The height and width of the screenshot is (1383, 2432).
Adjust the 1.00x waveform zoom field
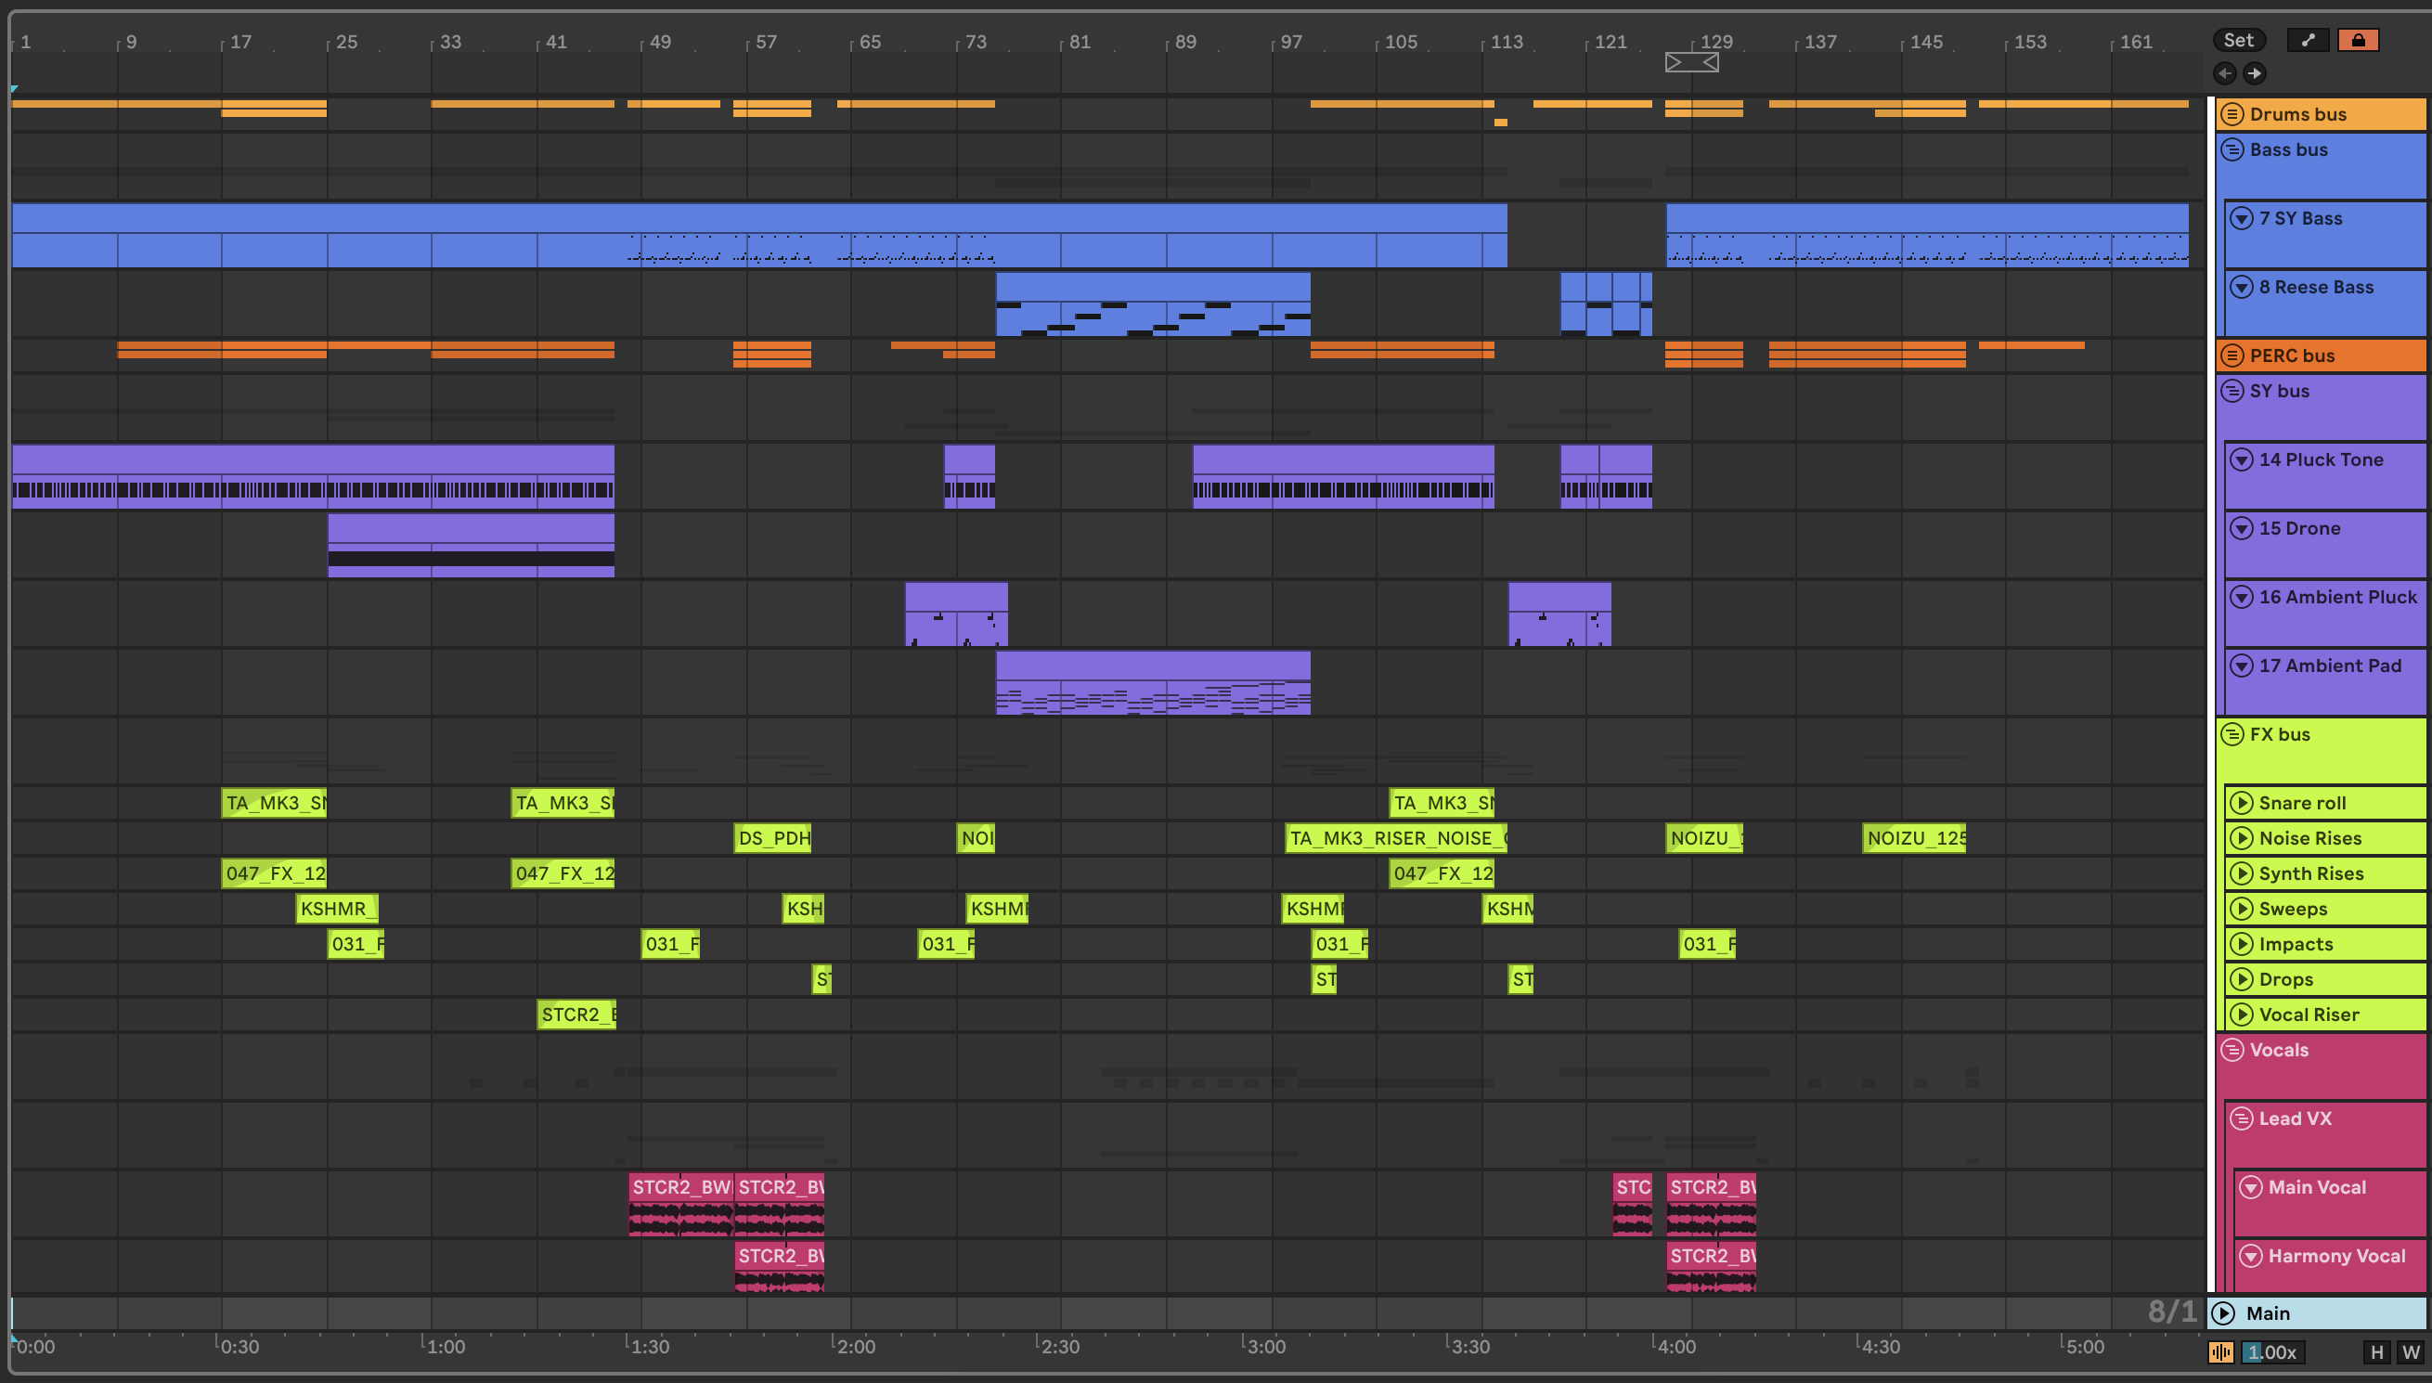click(x=2271, y=1351)
